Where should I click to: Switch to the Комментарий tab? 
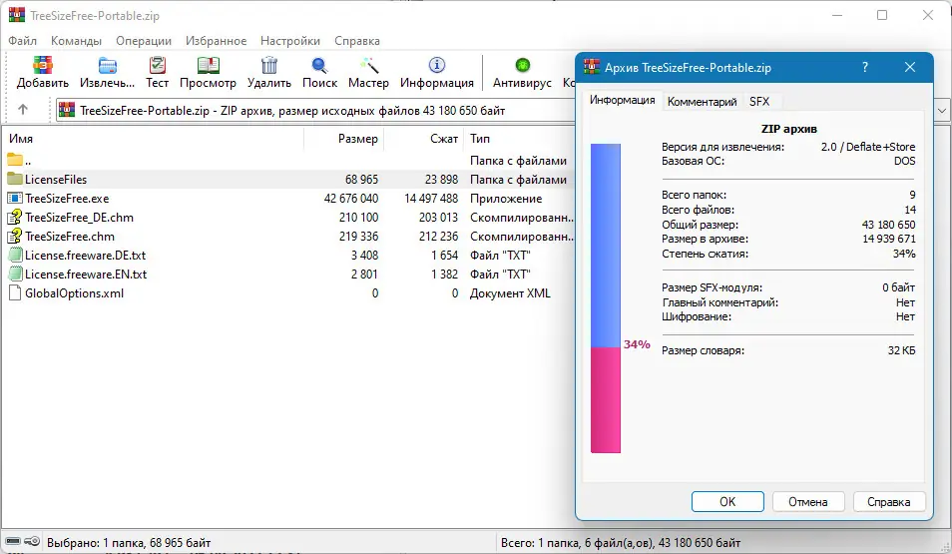point(702,102)
